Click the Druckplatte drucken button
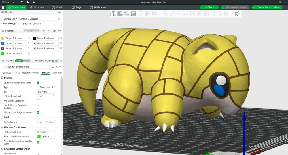 click(268, 7)
